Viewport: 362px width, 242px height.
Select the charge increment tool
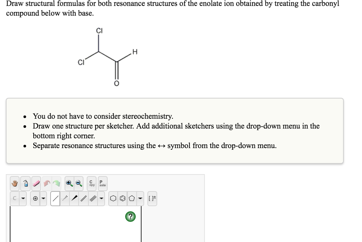(35, 198)
